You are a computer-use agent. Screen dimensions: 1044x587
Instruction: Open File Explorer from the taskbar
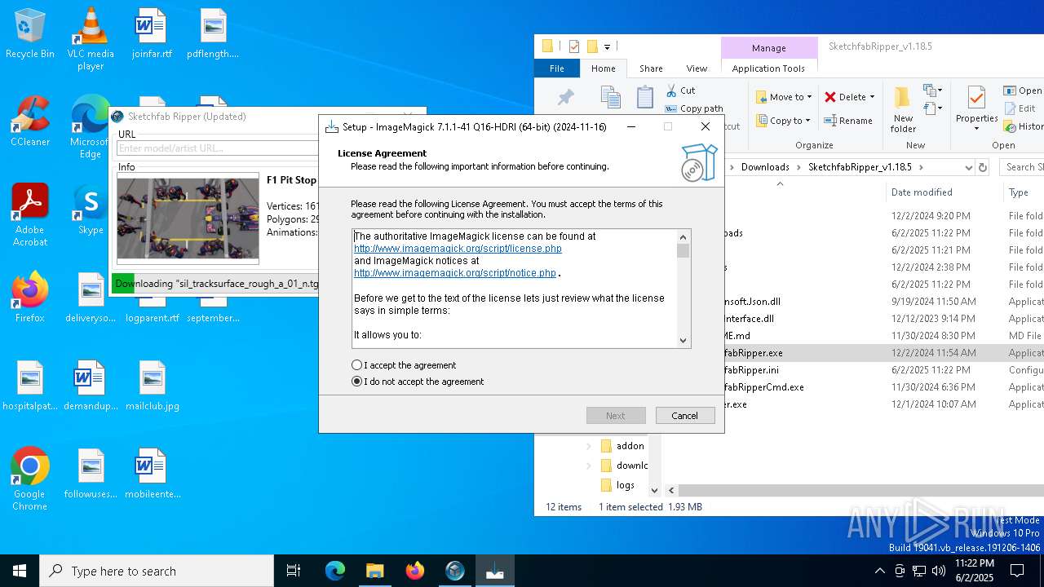375,571
